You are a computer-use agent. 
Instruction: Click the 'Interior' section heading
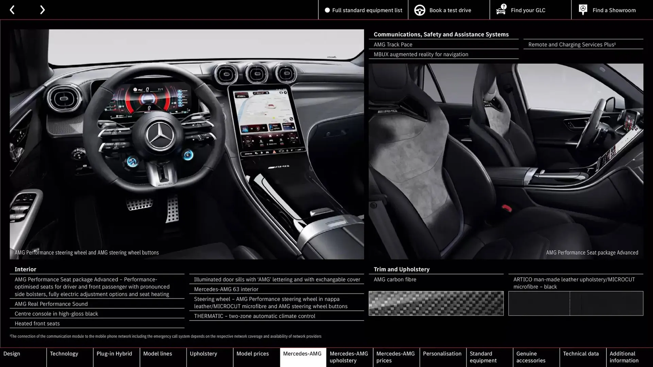point(26,269)
